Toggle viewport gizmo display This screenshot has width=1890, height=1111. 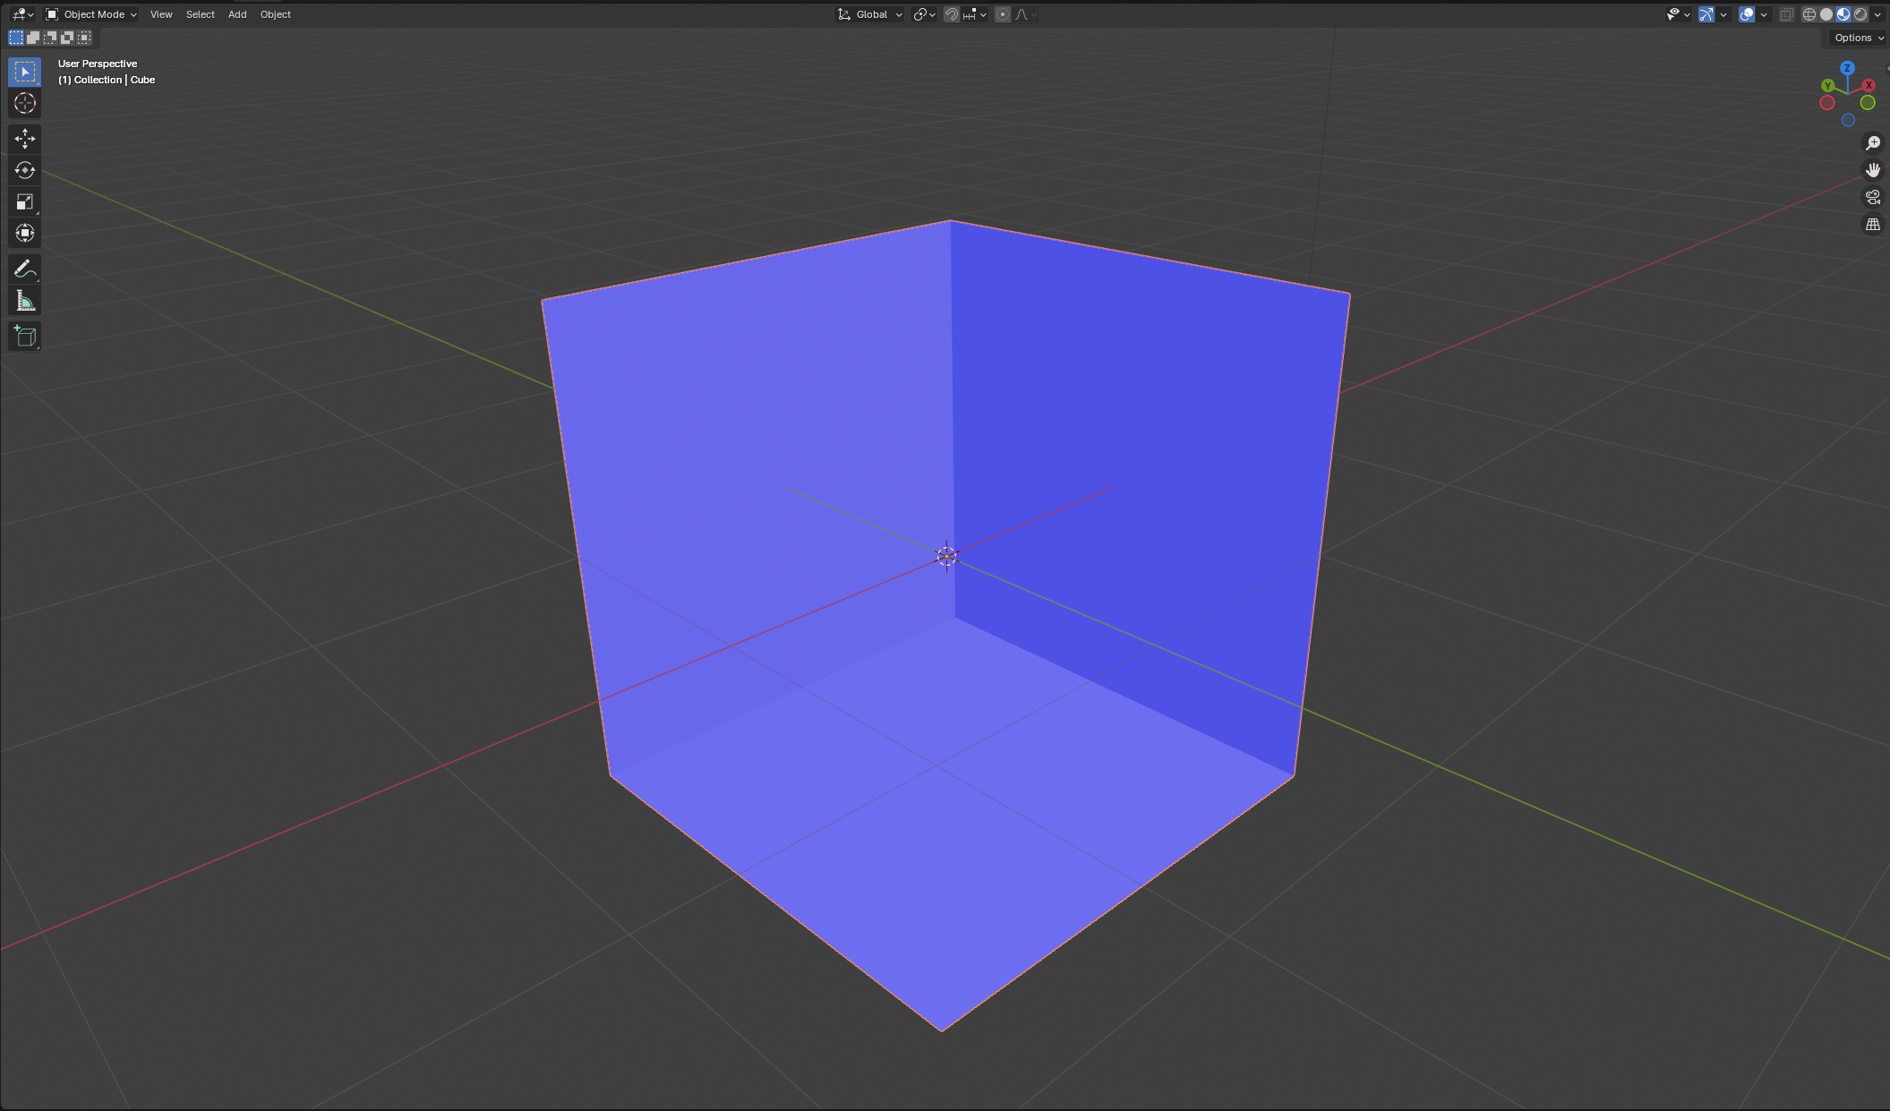(x=1706, y=14)
